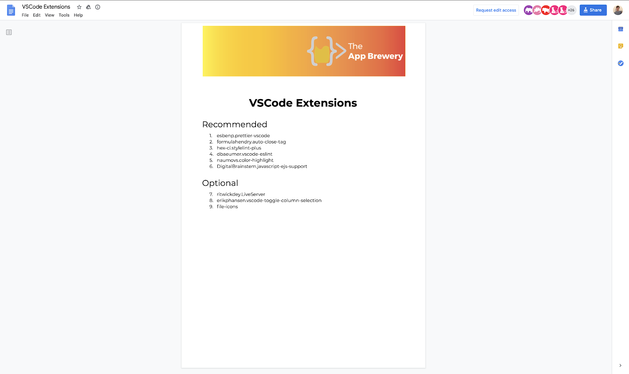Click the add to Drive icon
629x374 pixels.
tap(88, 7)
